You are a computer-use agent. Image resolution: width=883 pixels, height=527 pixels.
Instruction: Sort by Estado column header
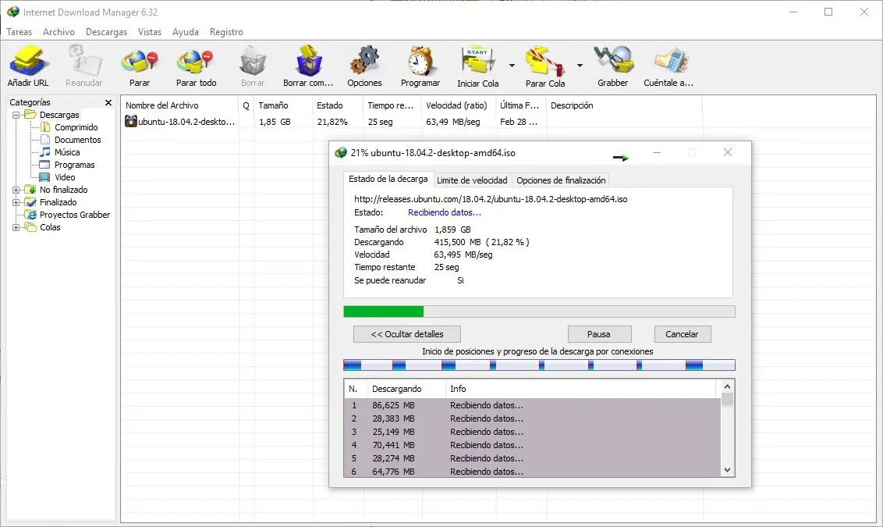coord(337,105)
